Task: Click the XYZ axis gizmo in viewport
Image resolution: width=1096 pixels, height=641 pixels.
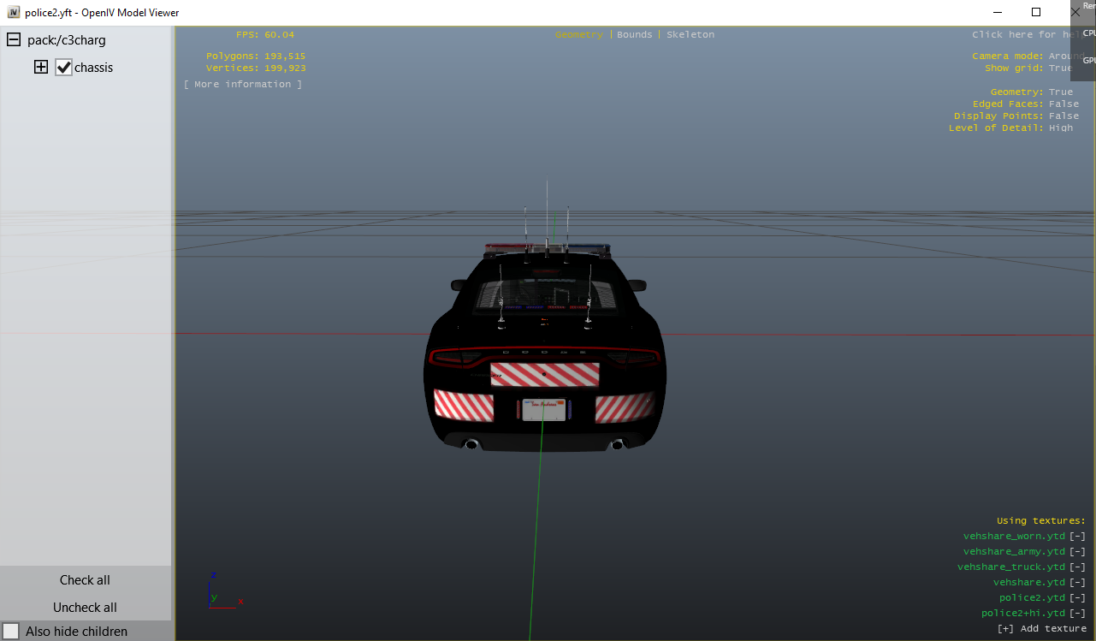Action: (219, 592)
